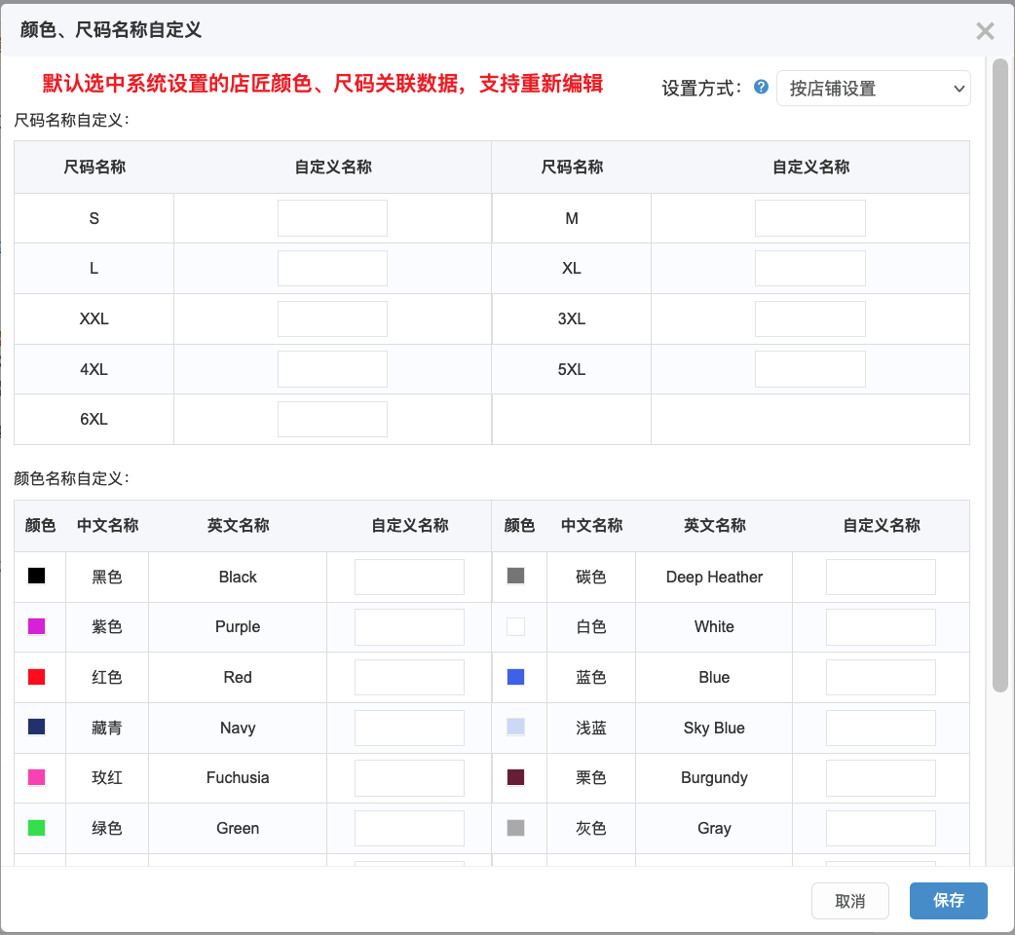Viewport: 1015px width, 935px height.
Task: Click the 灰色 Chinese name cell
Action: pos(591,828)
